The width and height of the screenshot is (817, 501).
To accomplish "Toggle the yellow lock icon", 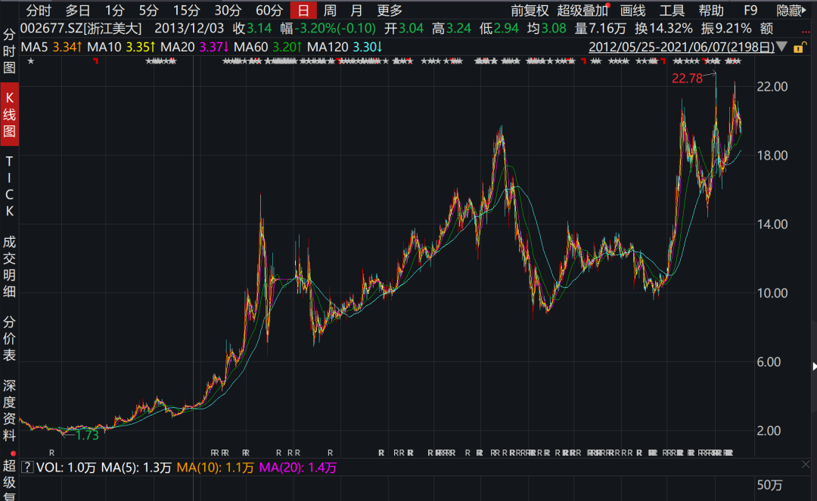I will coord(799,48).
